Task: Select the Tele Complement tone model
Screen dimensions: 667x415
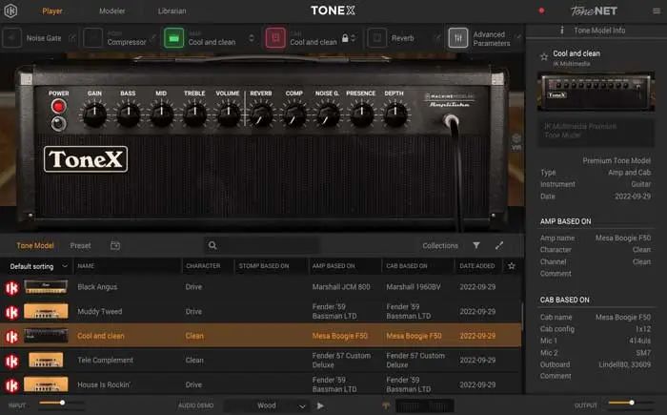Action: click(260, 361)
